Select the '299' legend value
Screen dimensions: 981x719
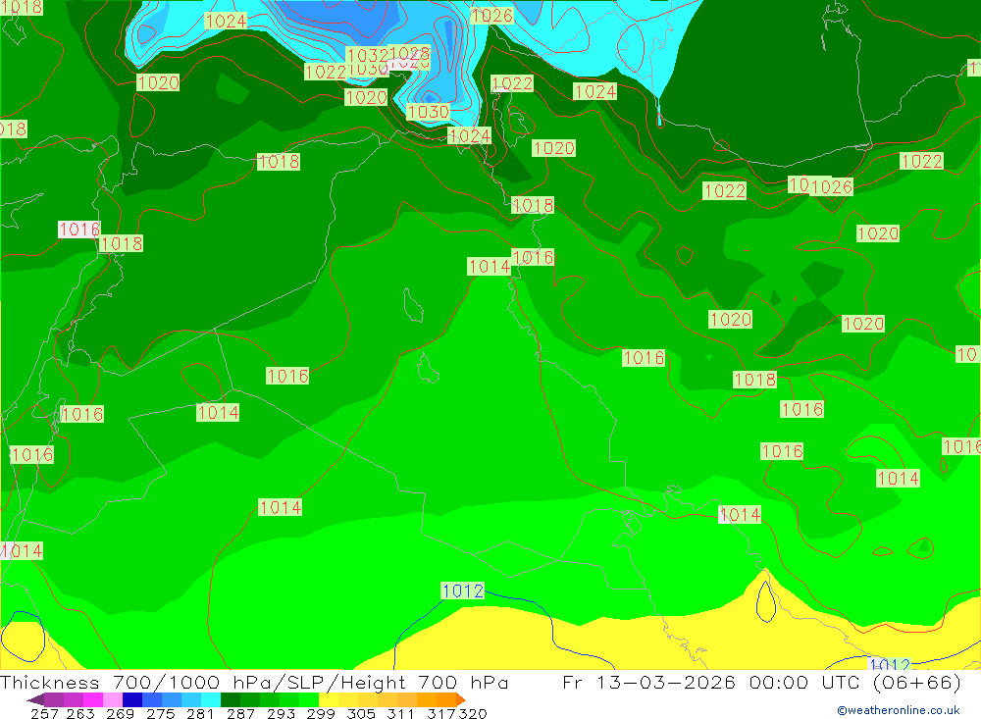click(321, 713)
